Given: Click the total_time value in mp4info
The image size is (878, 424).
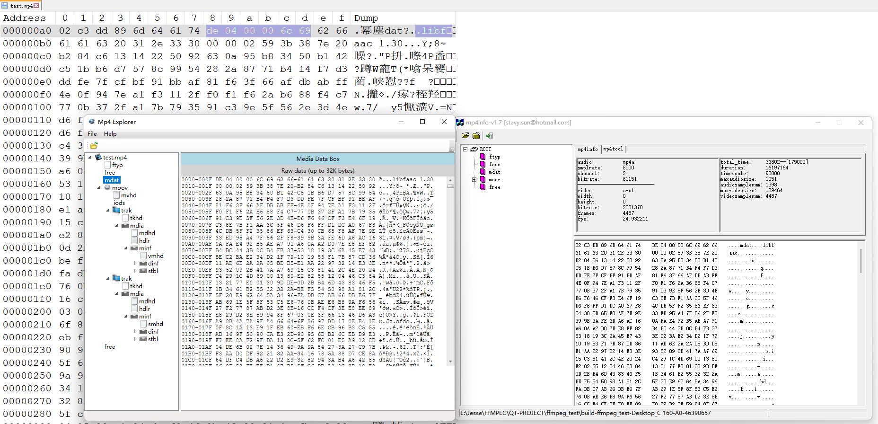Looking at the screenshot, I should (x=786, y=162).
